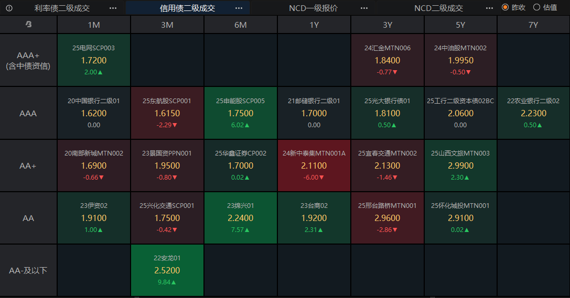
Task: Switch to NCD一级报价 tab
Action: 314,8
